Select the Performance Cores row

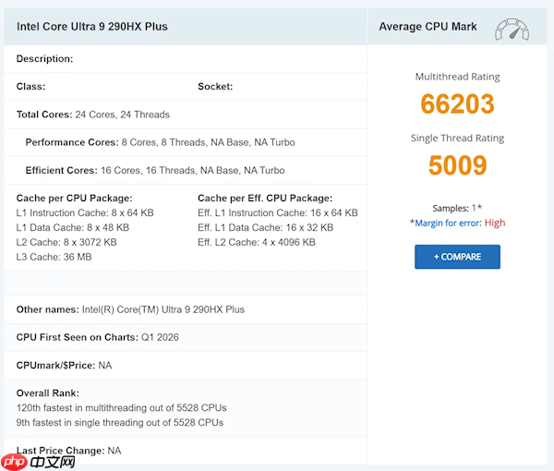coord(186,142)
